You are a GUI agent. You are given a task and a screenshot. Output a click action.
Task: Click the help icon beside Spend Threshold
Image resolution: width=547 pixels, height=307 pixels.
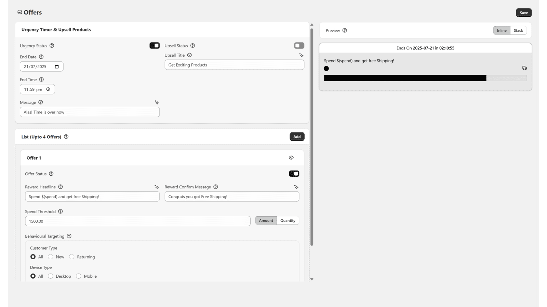click(x=61, y=211)
